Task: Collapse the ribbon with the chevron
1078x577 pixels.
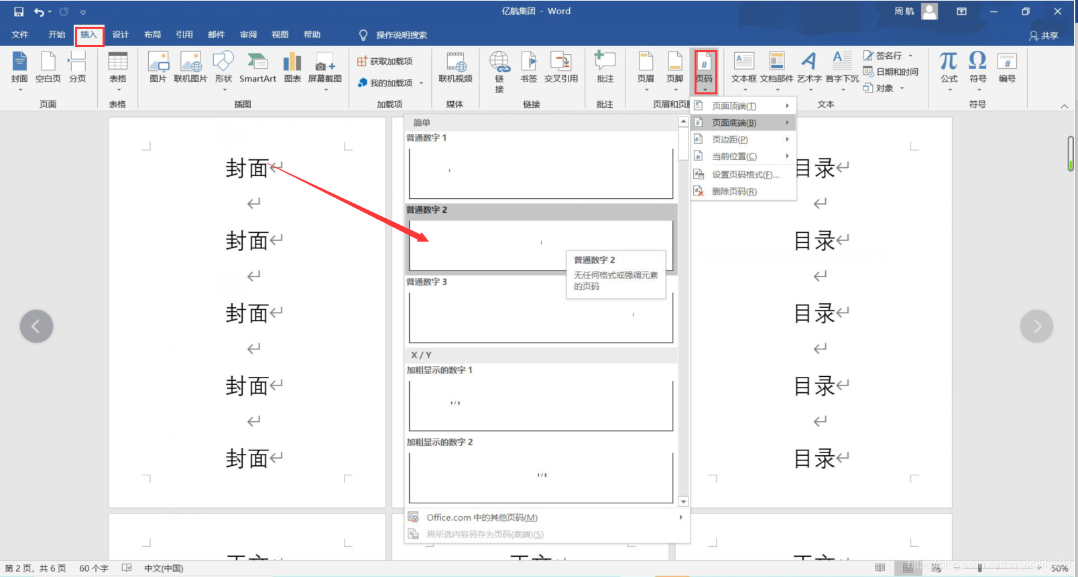Action: [1064, 106]
